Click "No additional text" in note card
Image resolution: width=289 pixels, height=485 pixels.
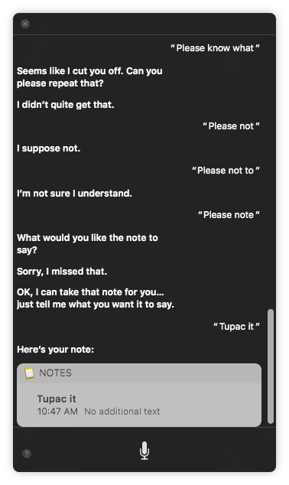122,412
